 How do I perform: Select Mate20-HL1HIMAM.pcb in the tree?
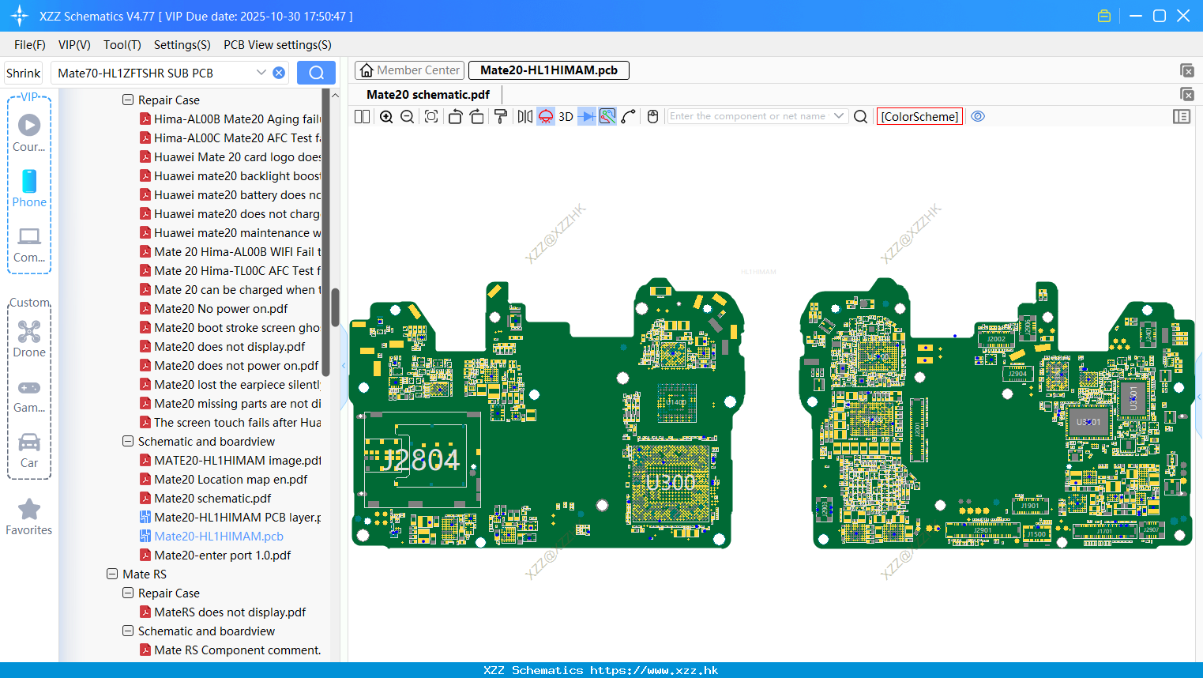point(218,537)
